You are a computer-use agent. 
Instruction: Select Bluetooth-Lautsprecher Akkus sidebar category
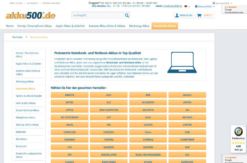tap(29, 155)
